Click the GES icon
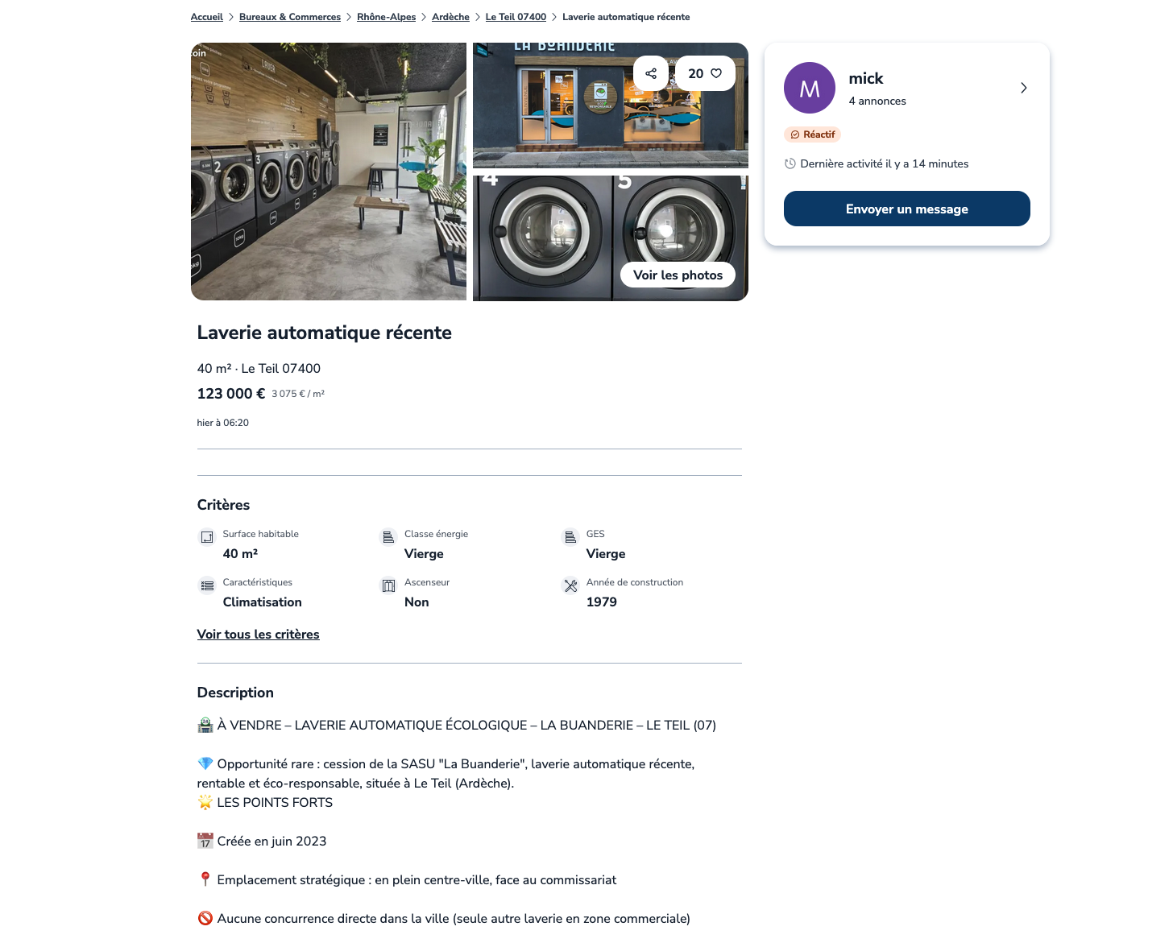The image size is (1173, 943). point(570,537)
